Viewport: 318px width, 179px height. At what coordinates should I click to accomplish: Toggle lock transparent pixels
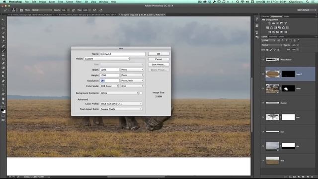click(267, 50)
